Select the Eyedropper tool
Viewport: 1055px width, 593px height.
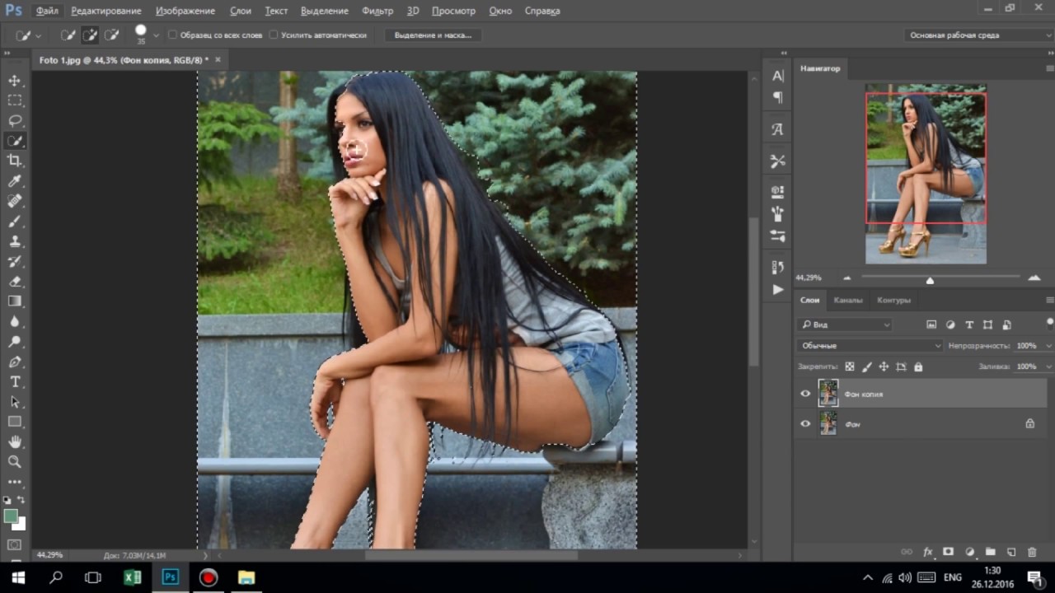pyautogui.click(x=15, y=181)
